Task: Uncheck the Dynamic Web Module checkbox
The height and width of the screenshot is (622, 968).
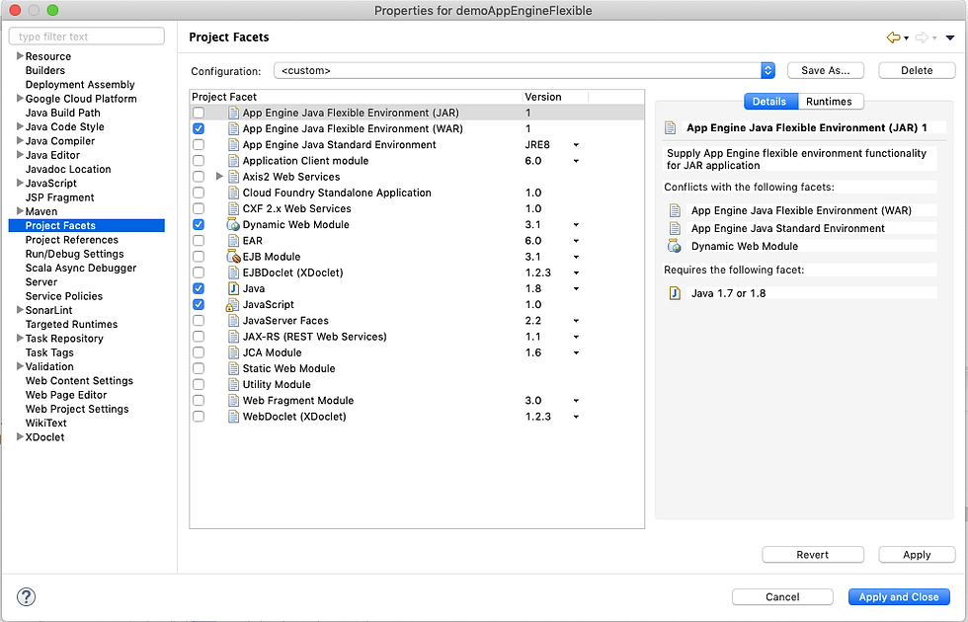Action: click(199, 225)
